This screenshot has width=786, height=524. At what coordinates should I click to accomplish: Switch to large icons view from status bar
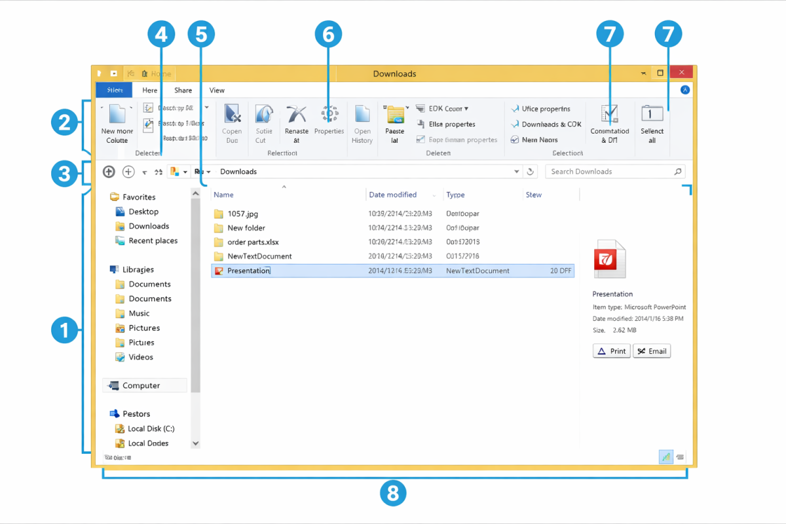pos(665,457)
